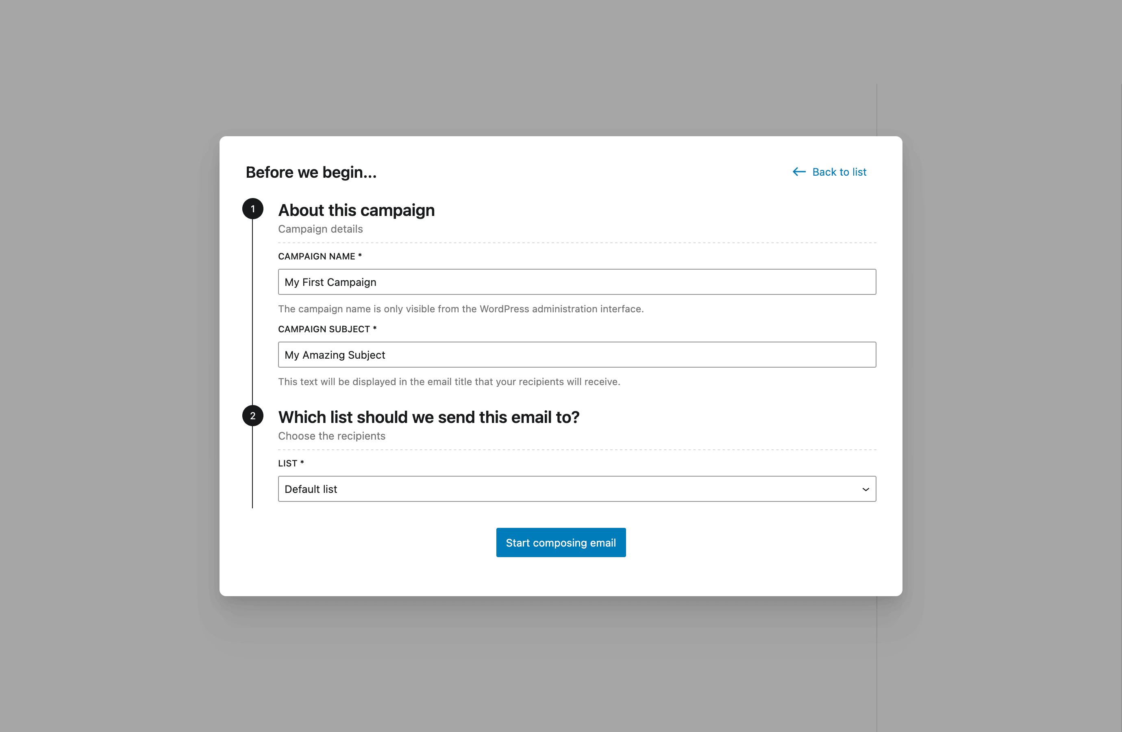Click the CAMPAIGN SUBJECT label

(327, 329)
